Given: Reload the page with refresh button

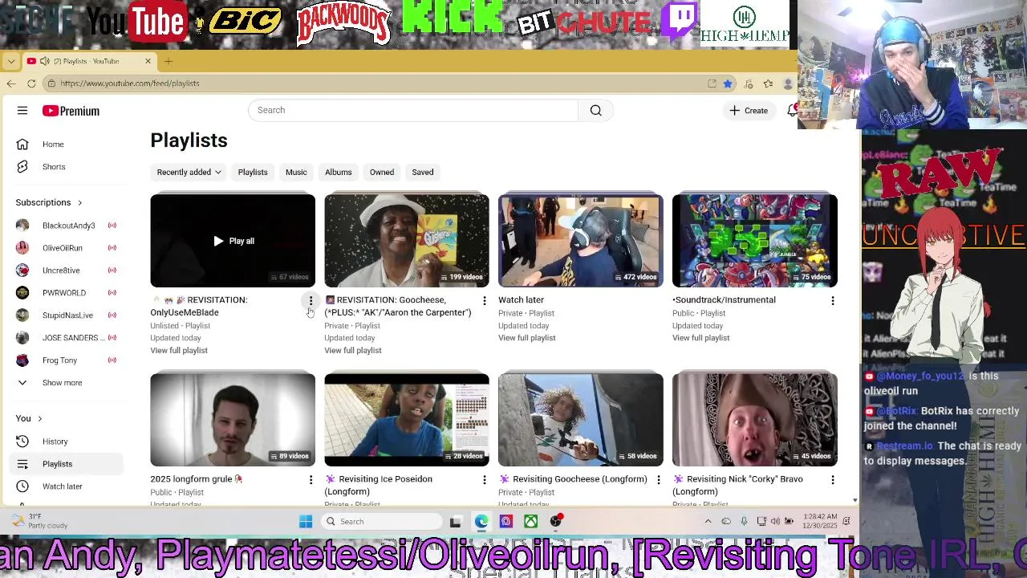Looking at the screenshot, I should coord(31,83).
